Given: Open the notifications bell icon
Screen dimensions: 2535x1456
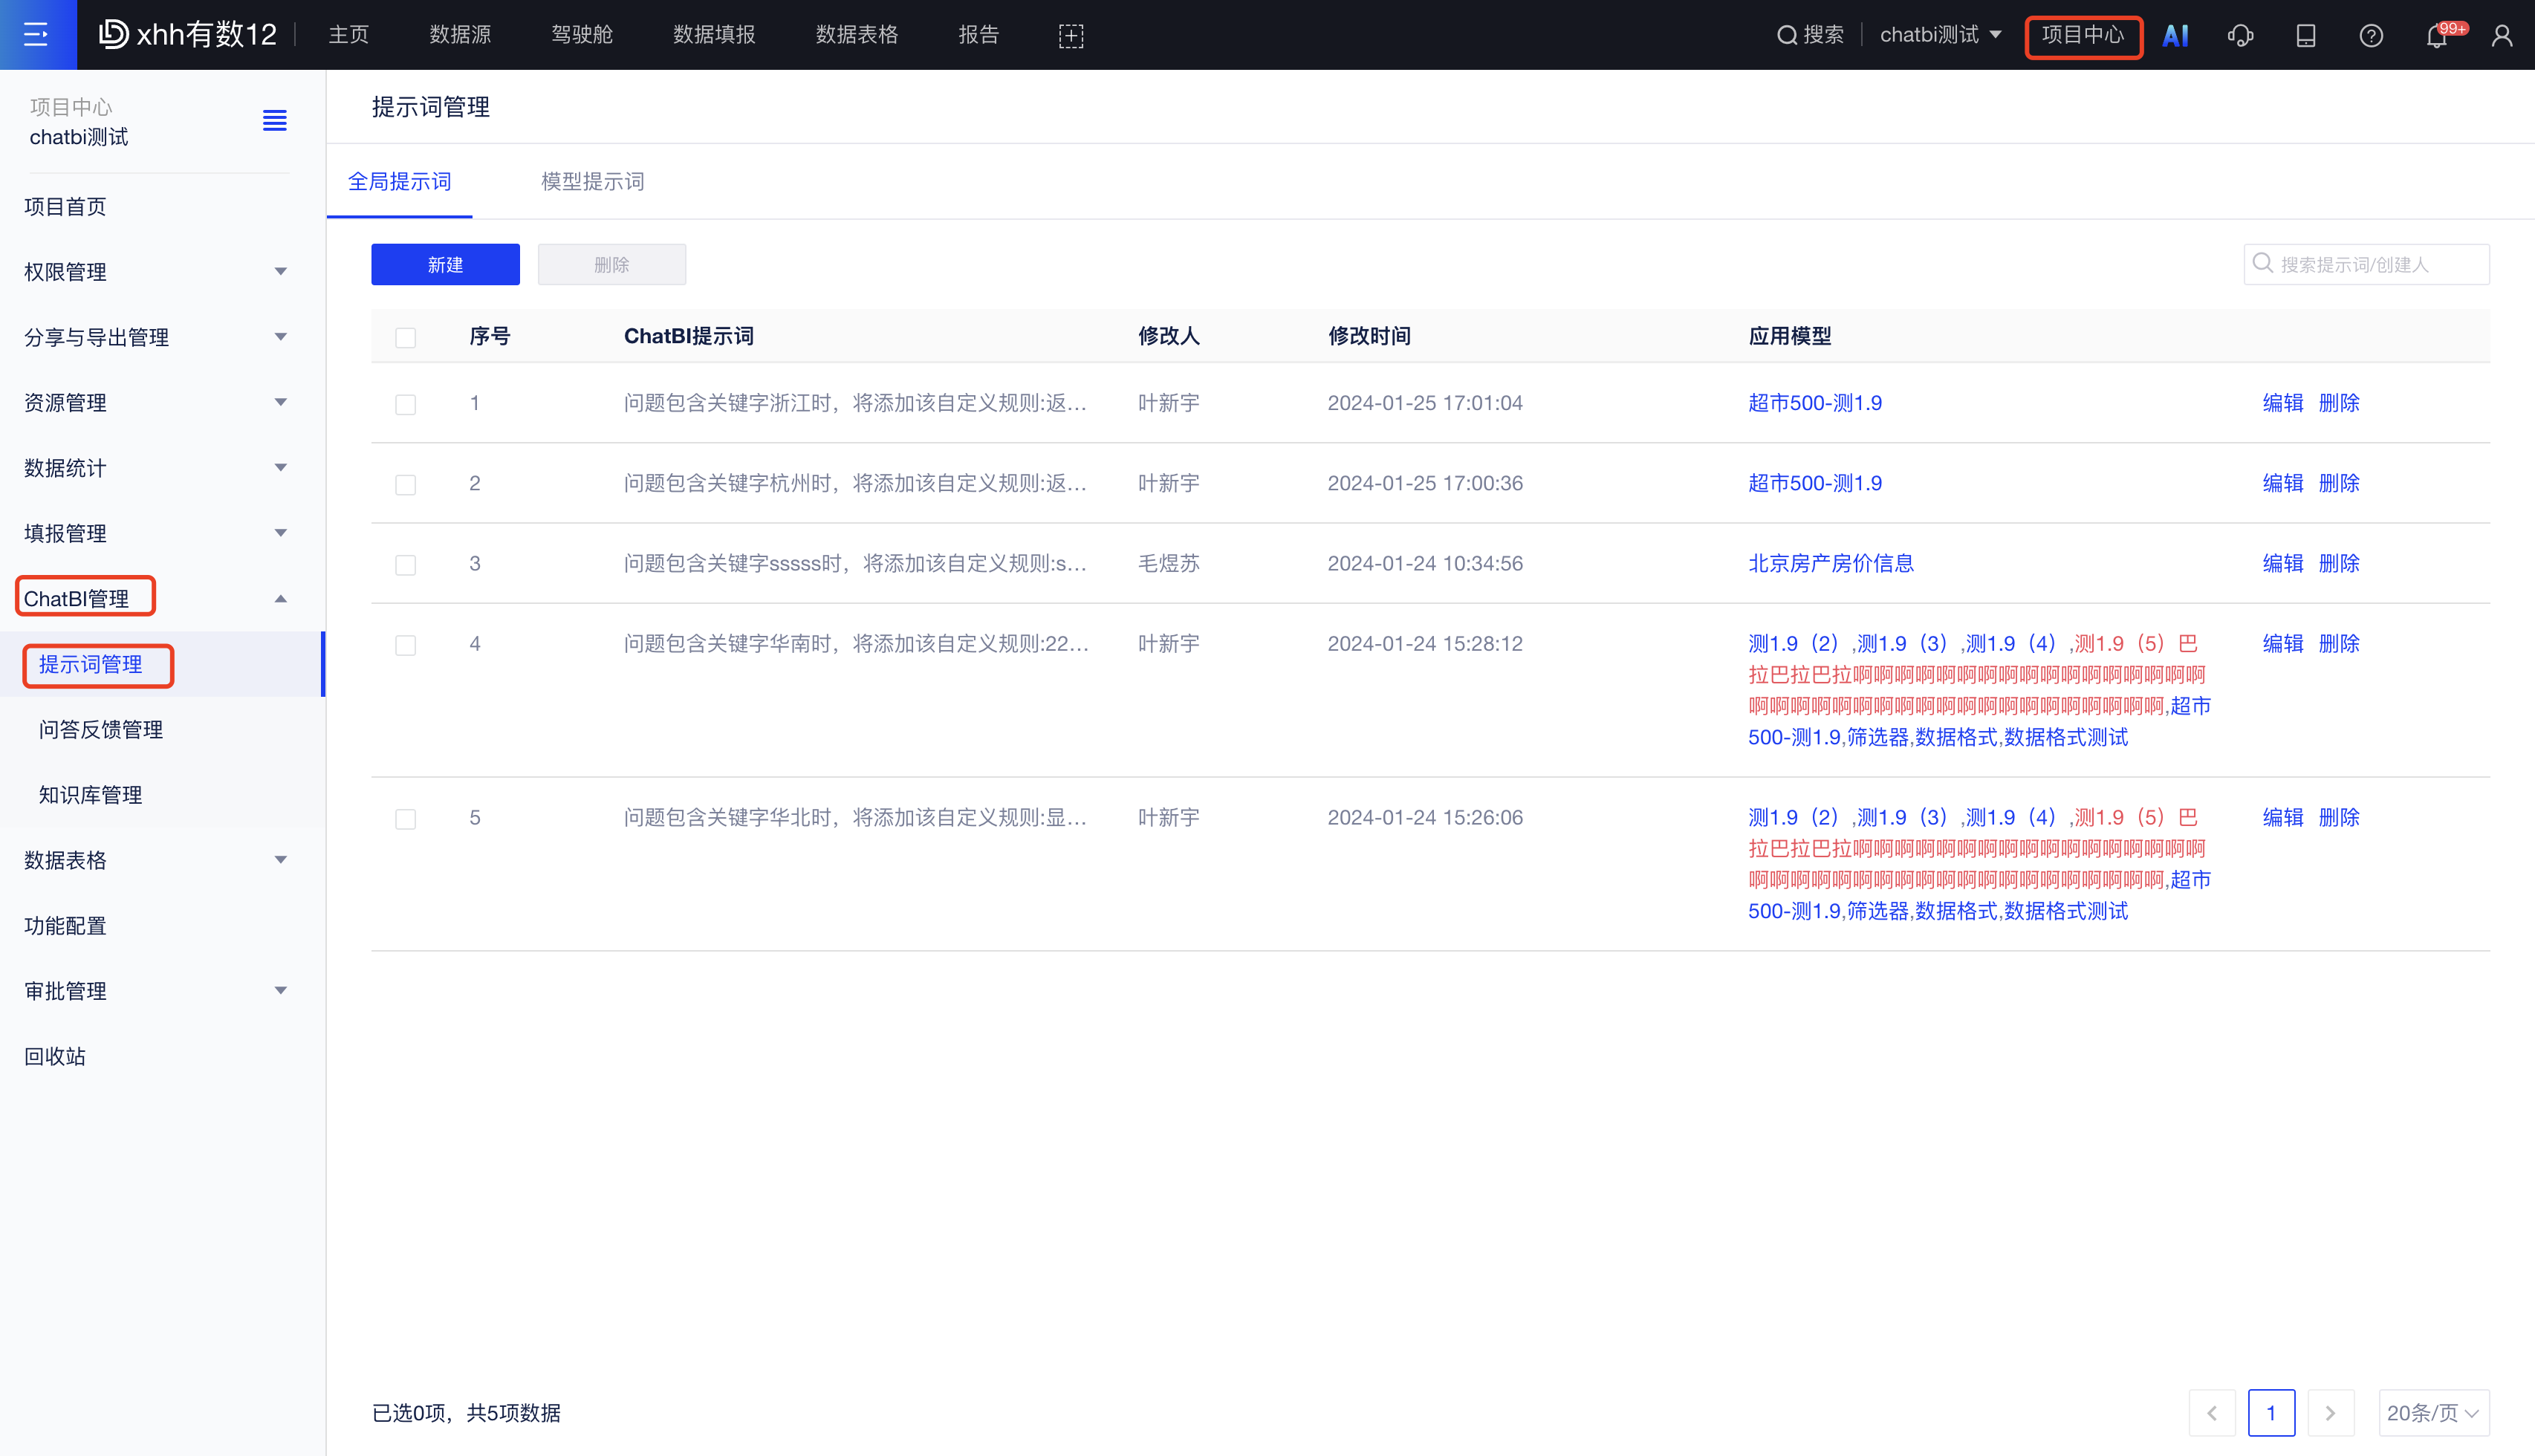Looking at the screenshot, I should (2437, 36).
